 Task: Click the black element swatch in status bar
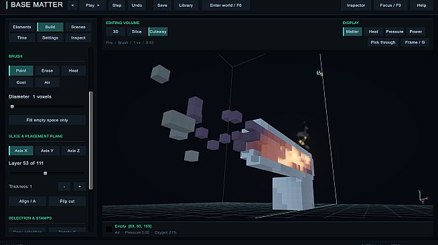click(x=109, y=230)
